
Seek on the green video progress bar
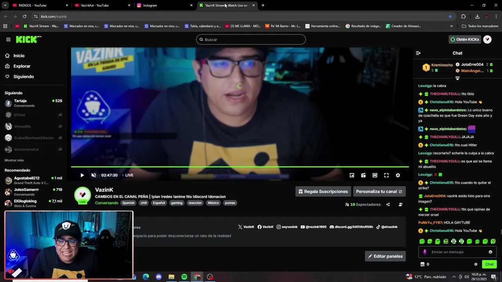(x=240, y=167)
